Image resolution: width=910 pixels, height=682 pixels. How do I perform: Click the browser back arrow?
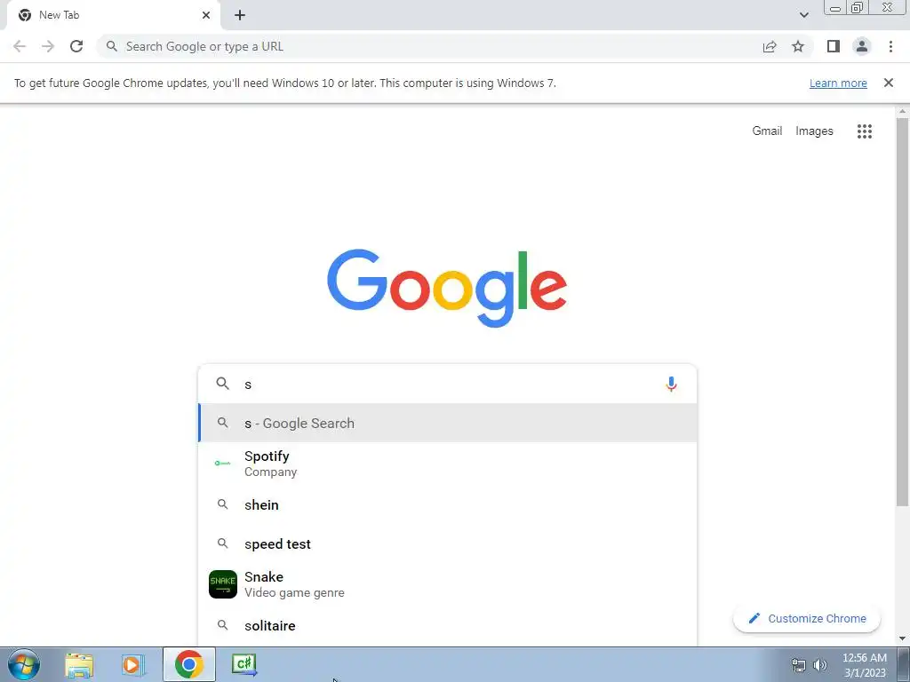click(x=20, y=46)
